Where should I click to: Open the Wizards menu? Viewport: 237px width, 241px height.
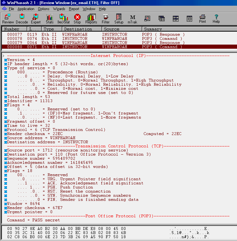click(x=59, y=9)
